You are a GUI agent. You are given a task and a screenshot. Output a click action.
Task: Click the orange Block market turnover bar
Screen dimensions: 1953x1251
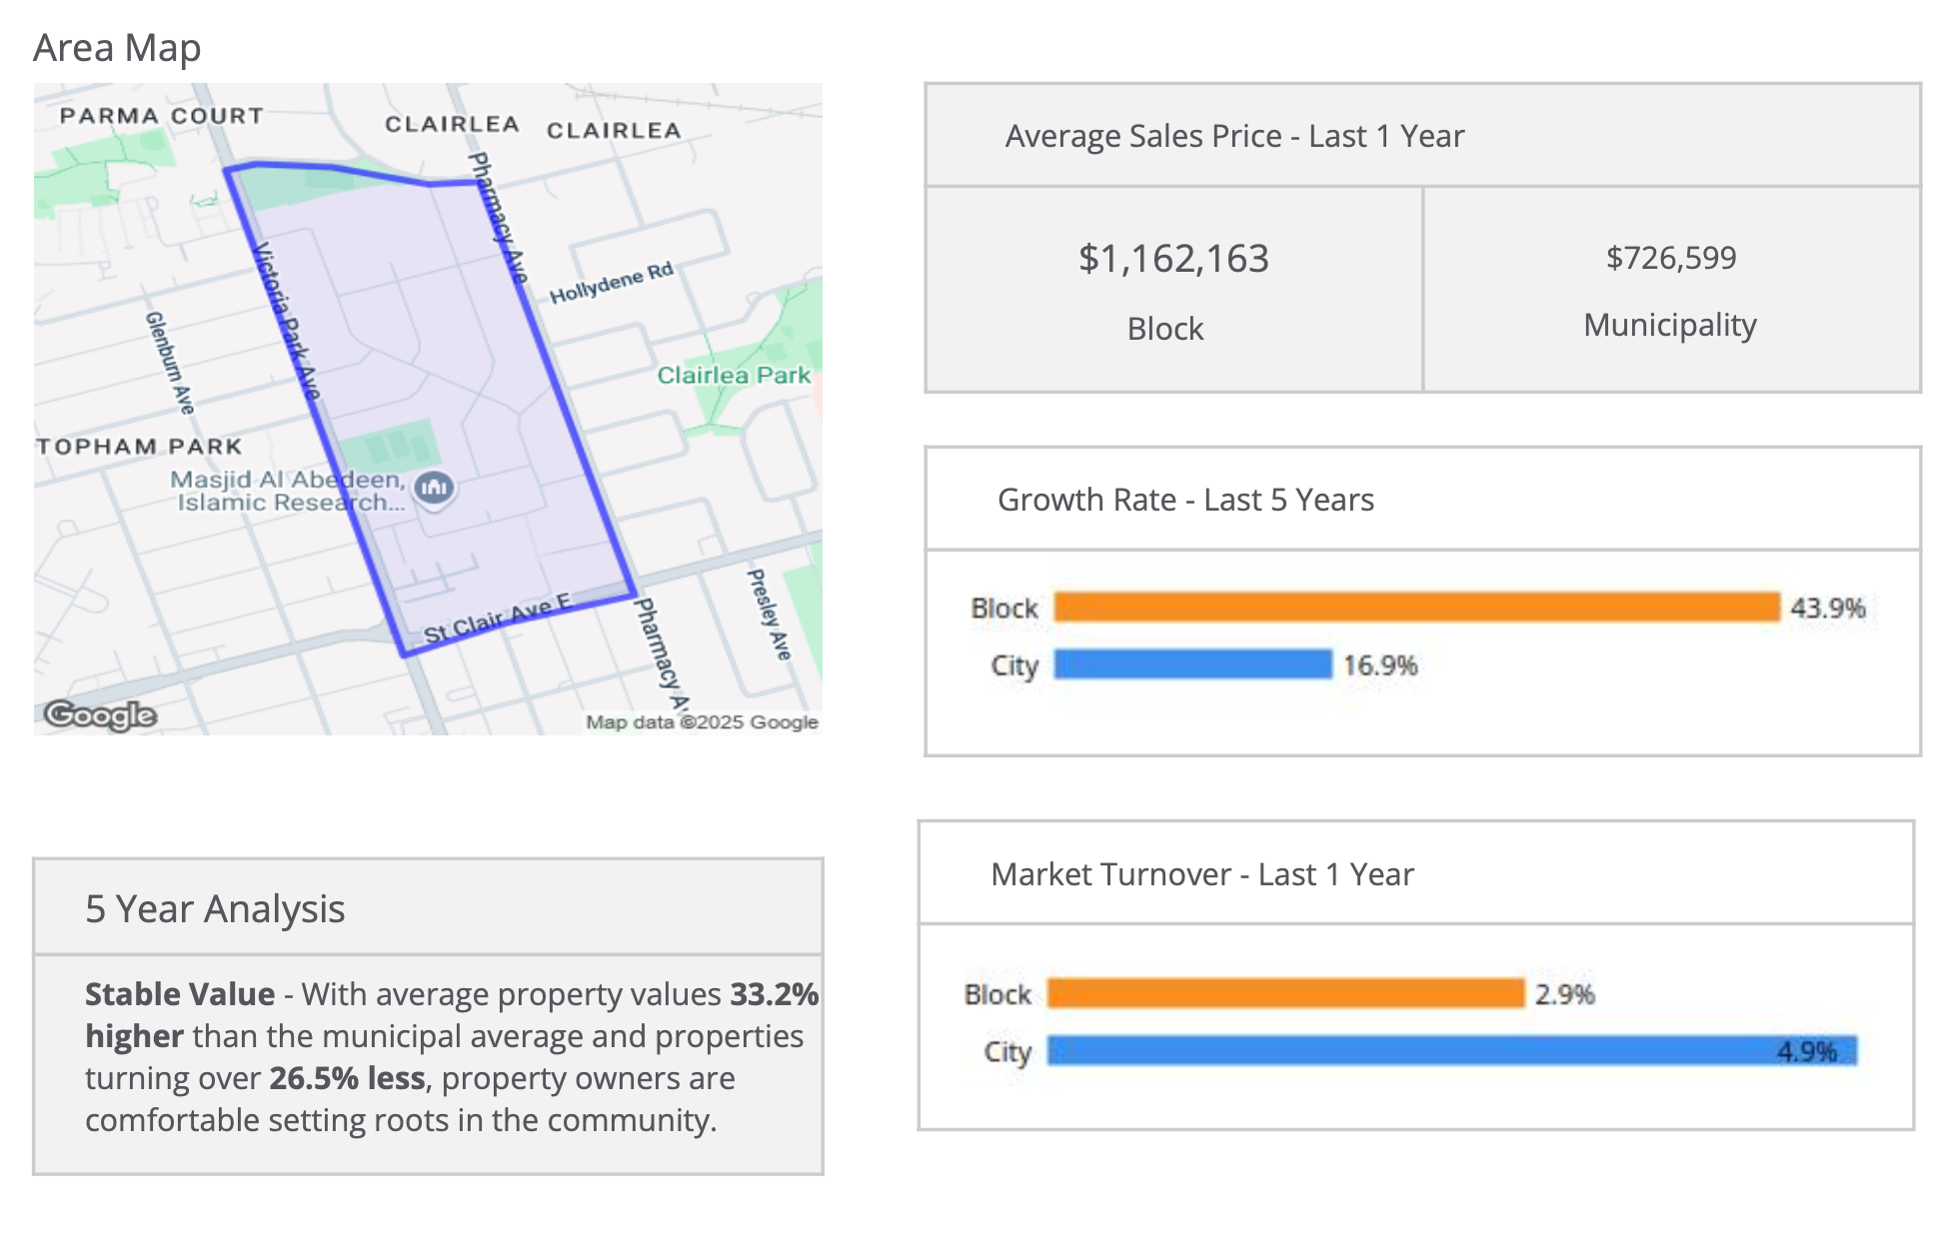pos(1285,993)
